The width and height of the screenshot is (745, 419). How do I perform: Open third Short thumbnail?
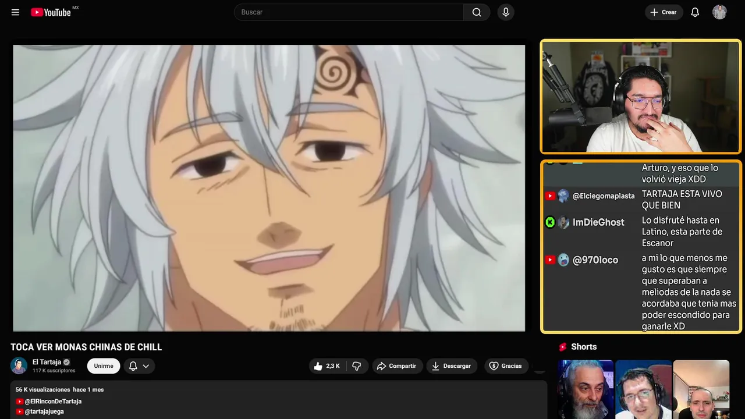(x=701, y=389)
